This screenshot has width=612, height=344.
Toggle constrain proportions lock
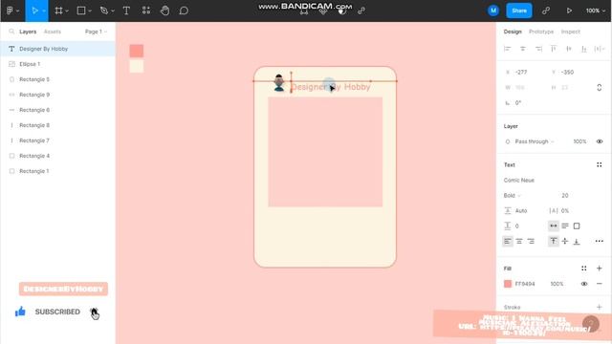pyautogui.click(x=600, y=87)
